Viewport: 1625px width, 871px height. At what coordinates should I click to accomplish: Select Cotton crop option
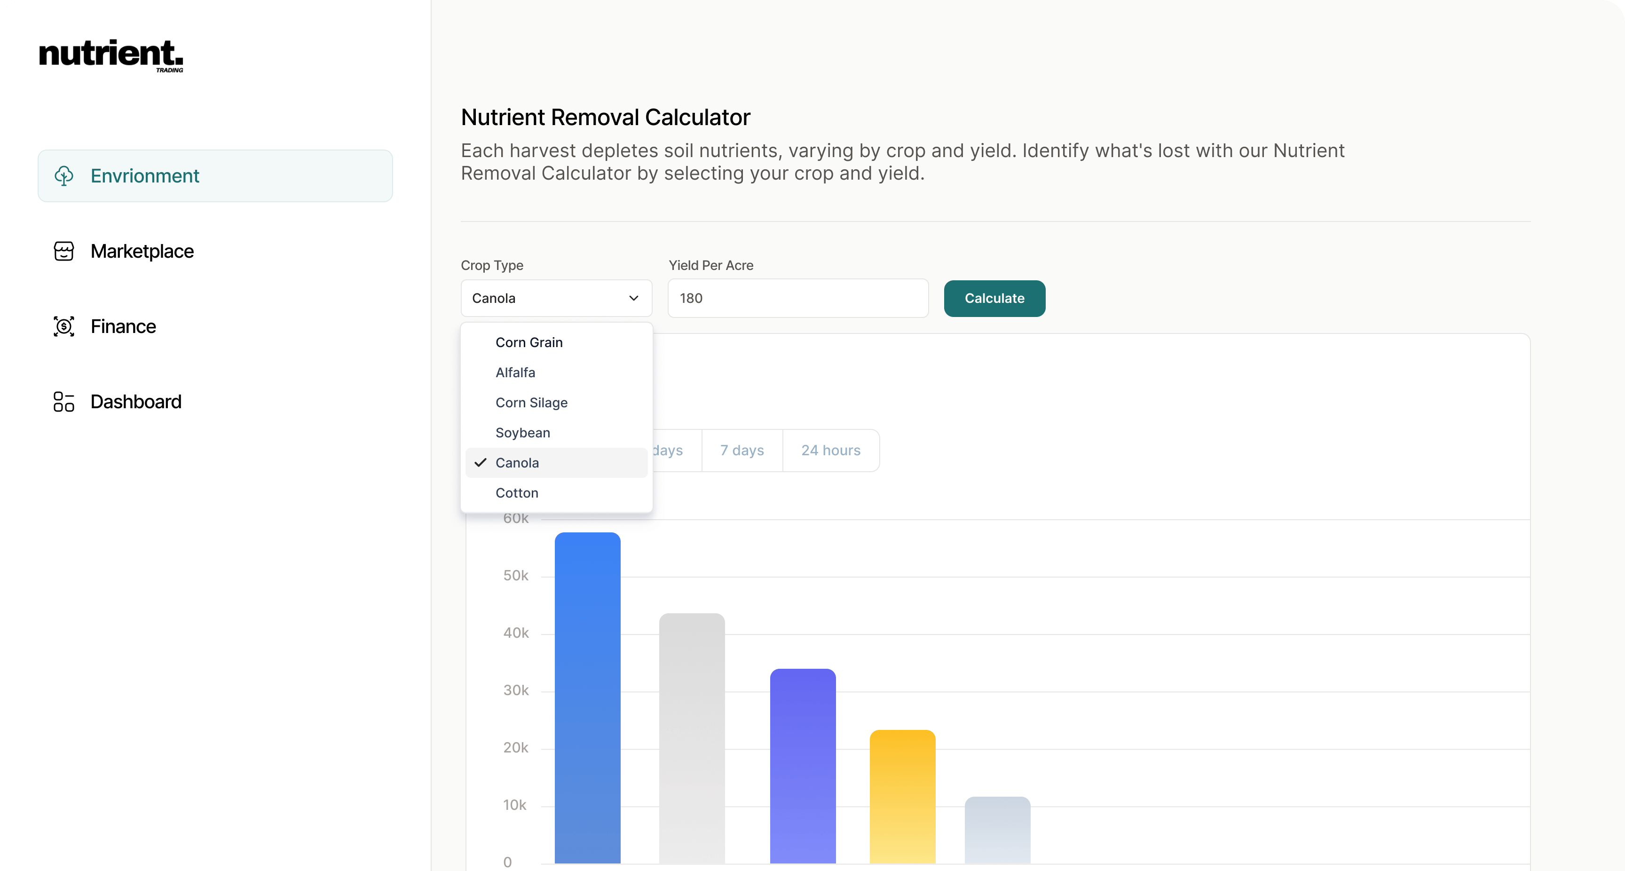[x=556, y=493]
